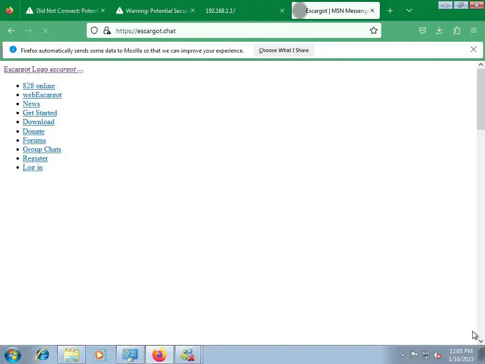Viewport: 485px width, 364px height.
Task: Open the Download link
Action: [x=38, y=122]
